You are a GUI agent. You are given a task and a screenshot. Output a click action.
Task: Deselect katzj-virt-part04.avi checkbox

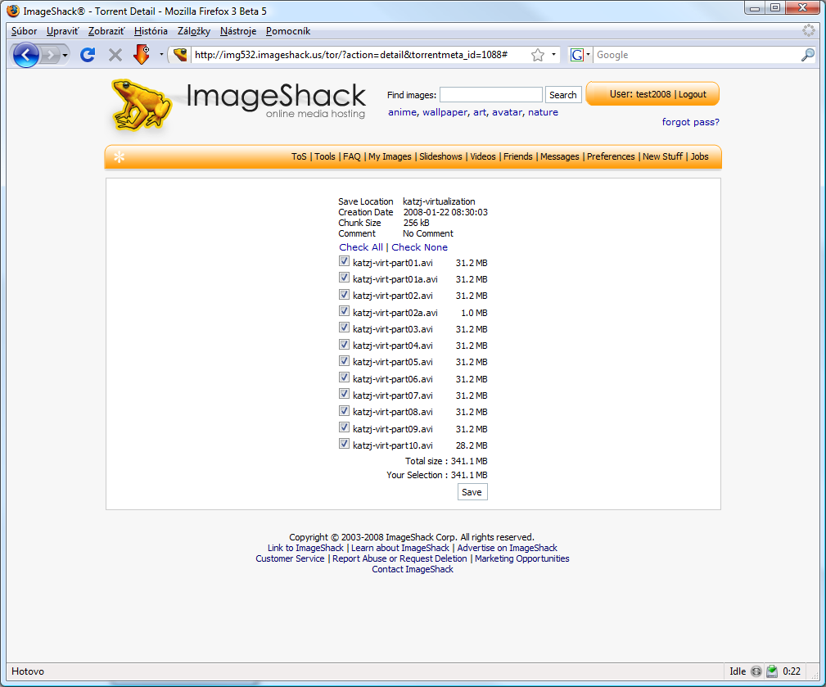click(344, 345)
